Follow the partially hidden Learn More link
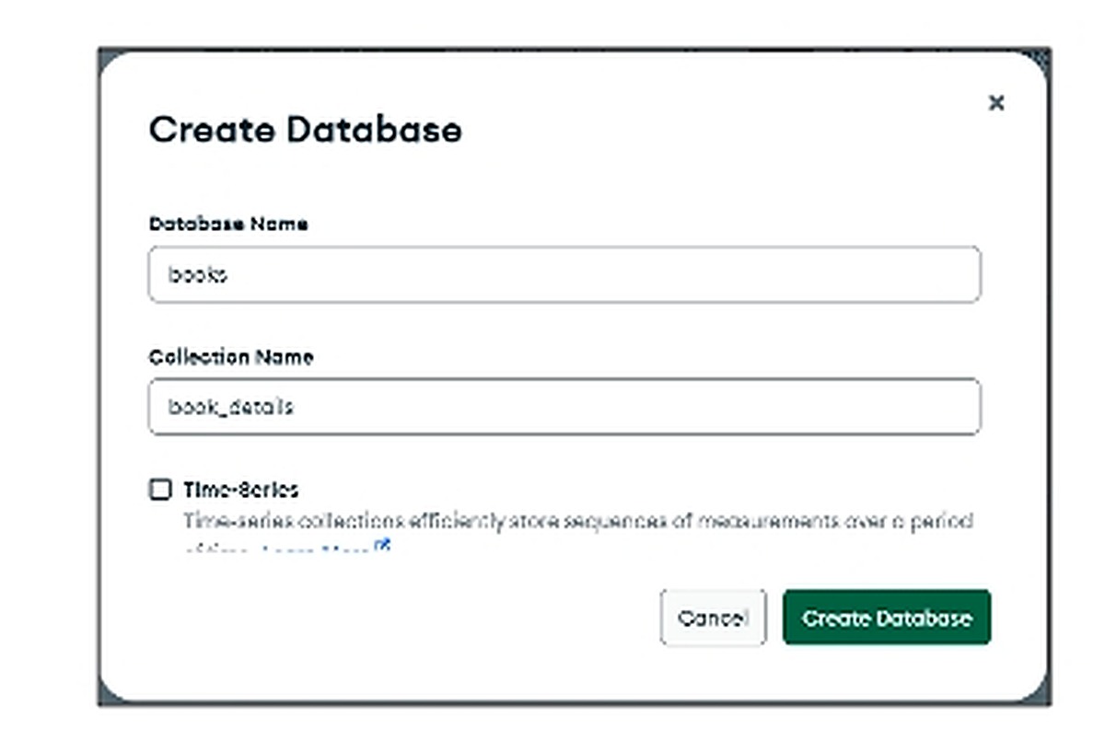The image size is (1105, 752). (315, 550)
